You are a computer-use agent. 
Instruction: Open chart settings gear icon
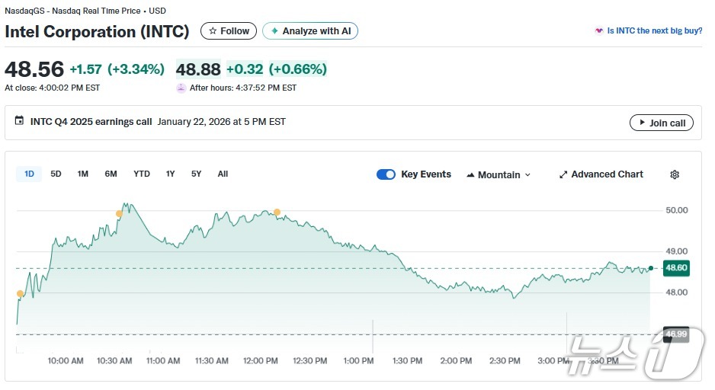coord(674,174)
